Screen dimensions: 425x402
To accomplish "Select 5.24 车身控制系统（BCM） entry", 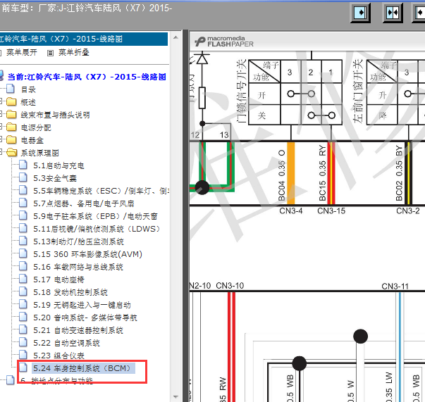I will click(x=83, y=368).
